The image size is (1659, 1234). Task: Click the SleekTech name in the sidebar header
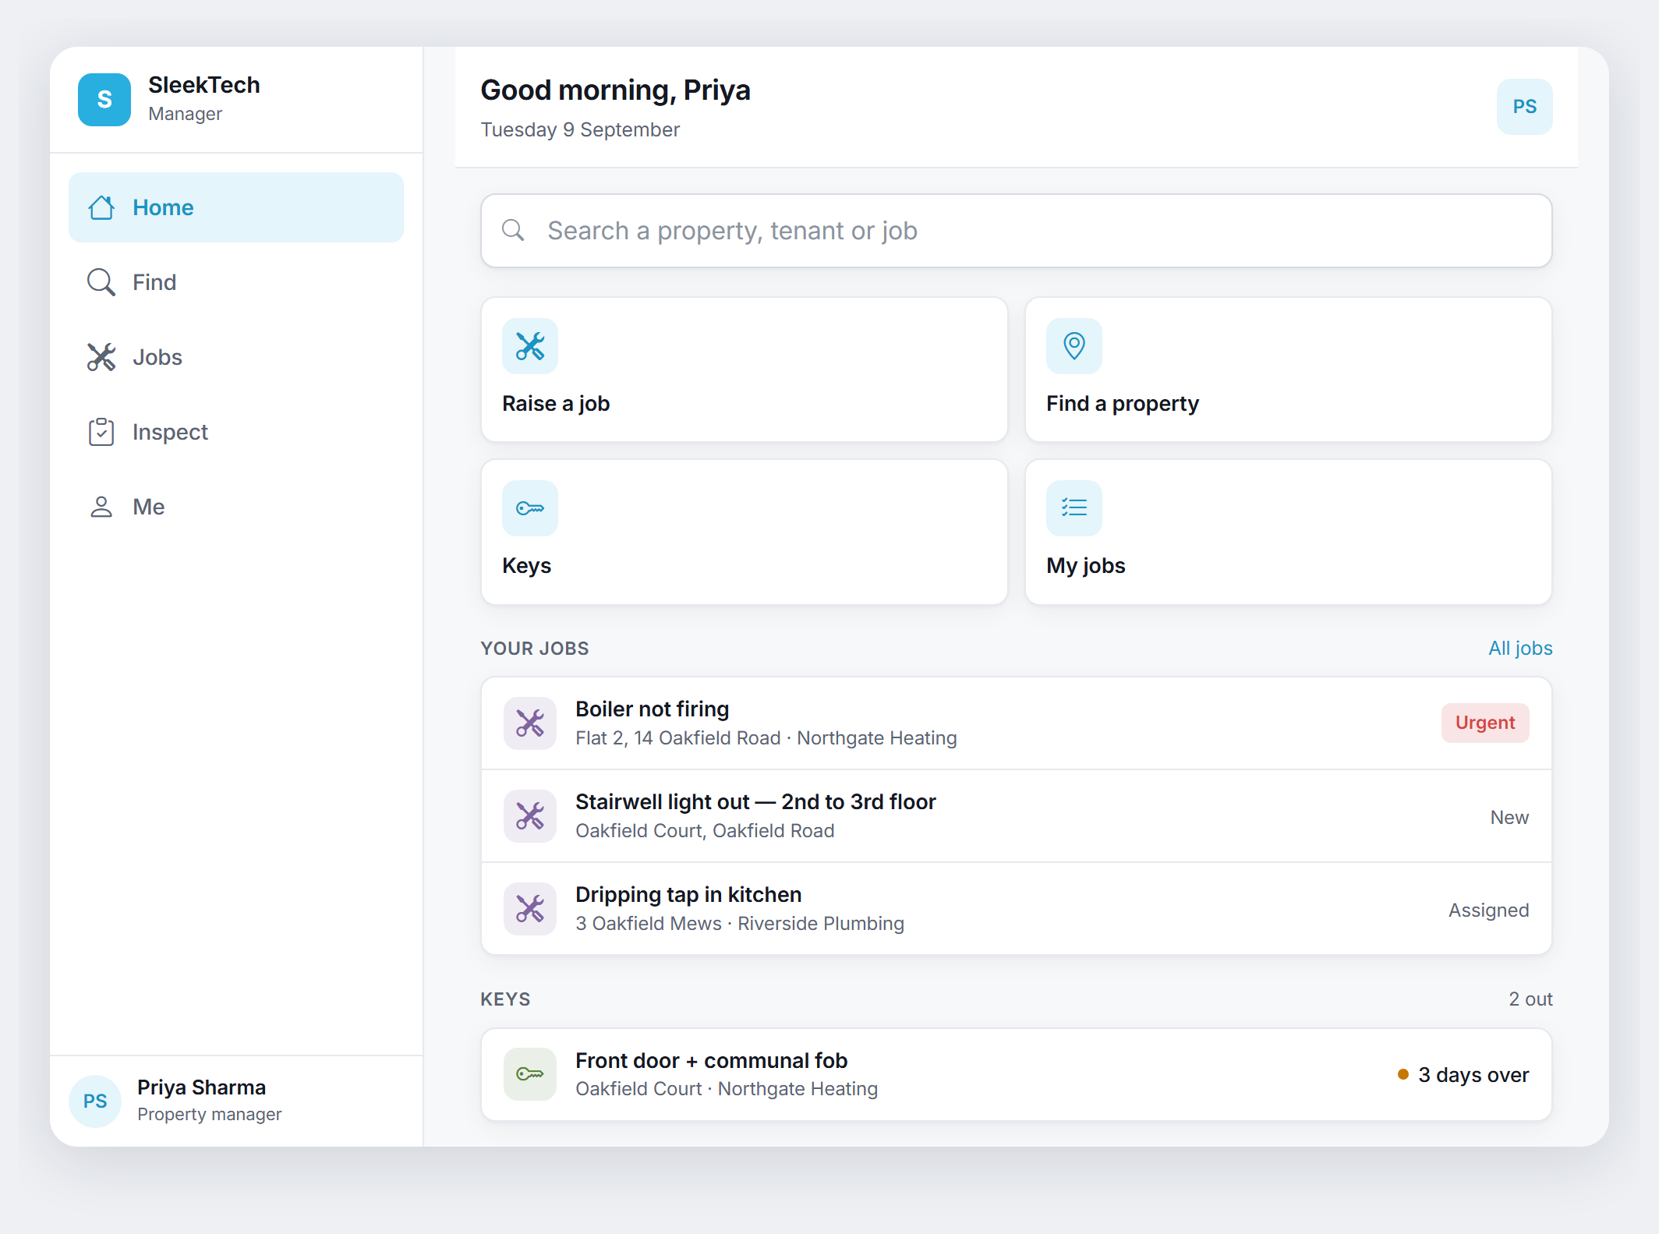click(x=204, y=85)
